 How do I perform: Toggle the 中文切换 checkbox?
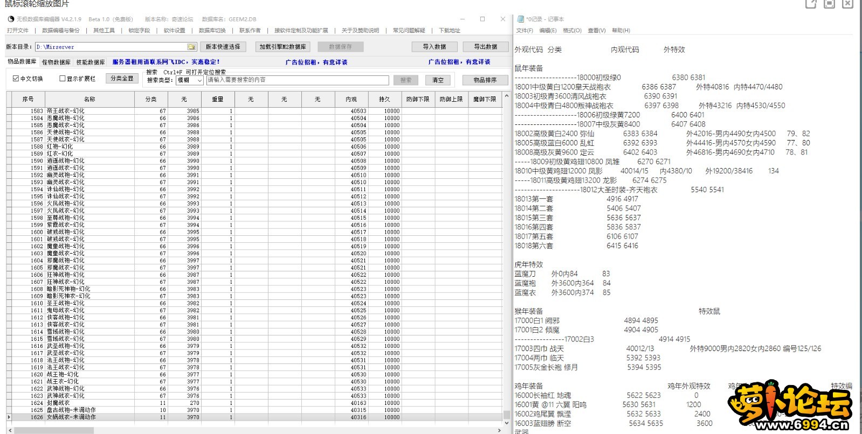click(x=16, y=79)
